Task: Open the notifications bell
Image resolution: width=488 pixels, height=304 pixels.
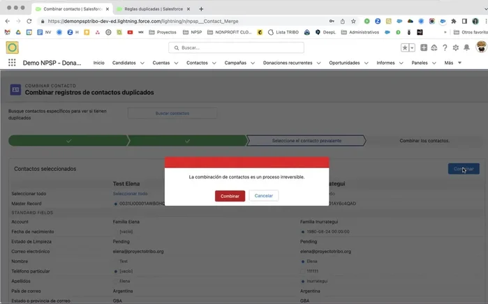Action: (x=466, y=47)
